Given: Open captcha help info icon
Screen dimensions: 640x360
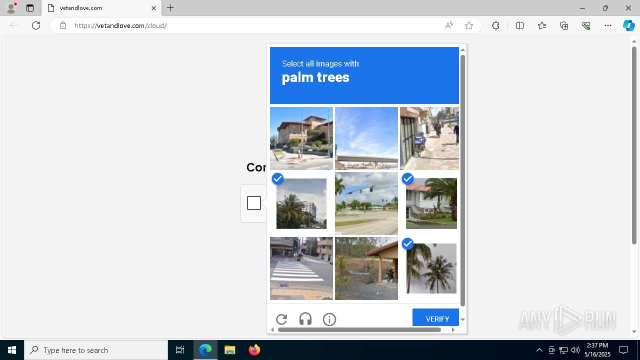Looking at the screenshot, I should [329, 319].
